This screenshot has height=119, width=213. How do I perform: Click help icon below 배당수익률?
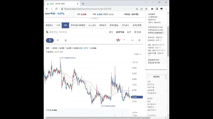tap(149, 56)
